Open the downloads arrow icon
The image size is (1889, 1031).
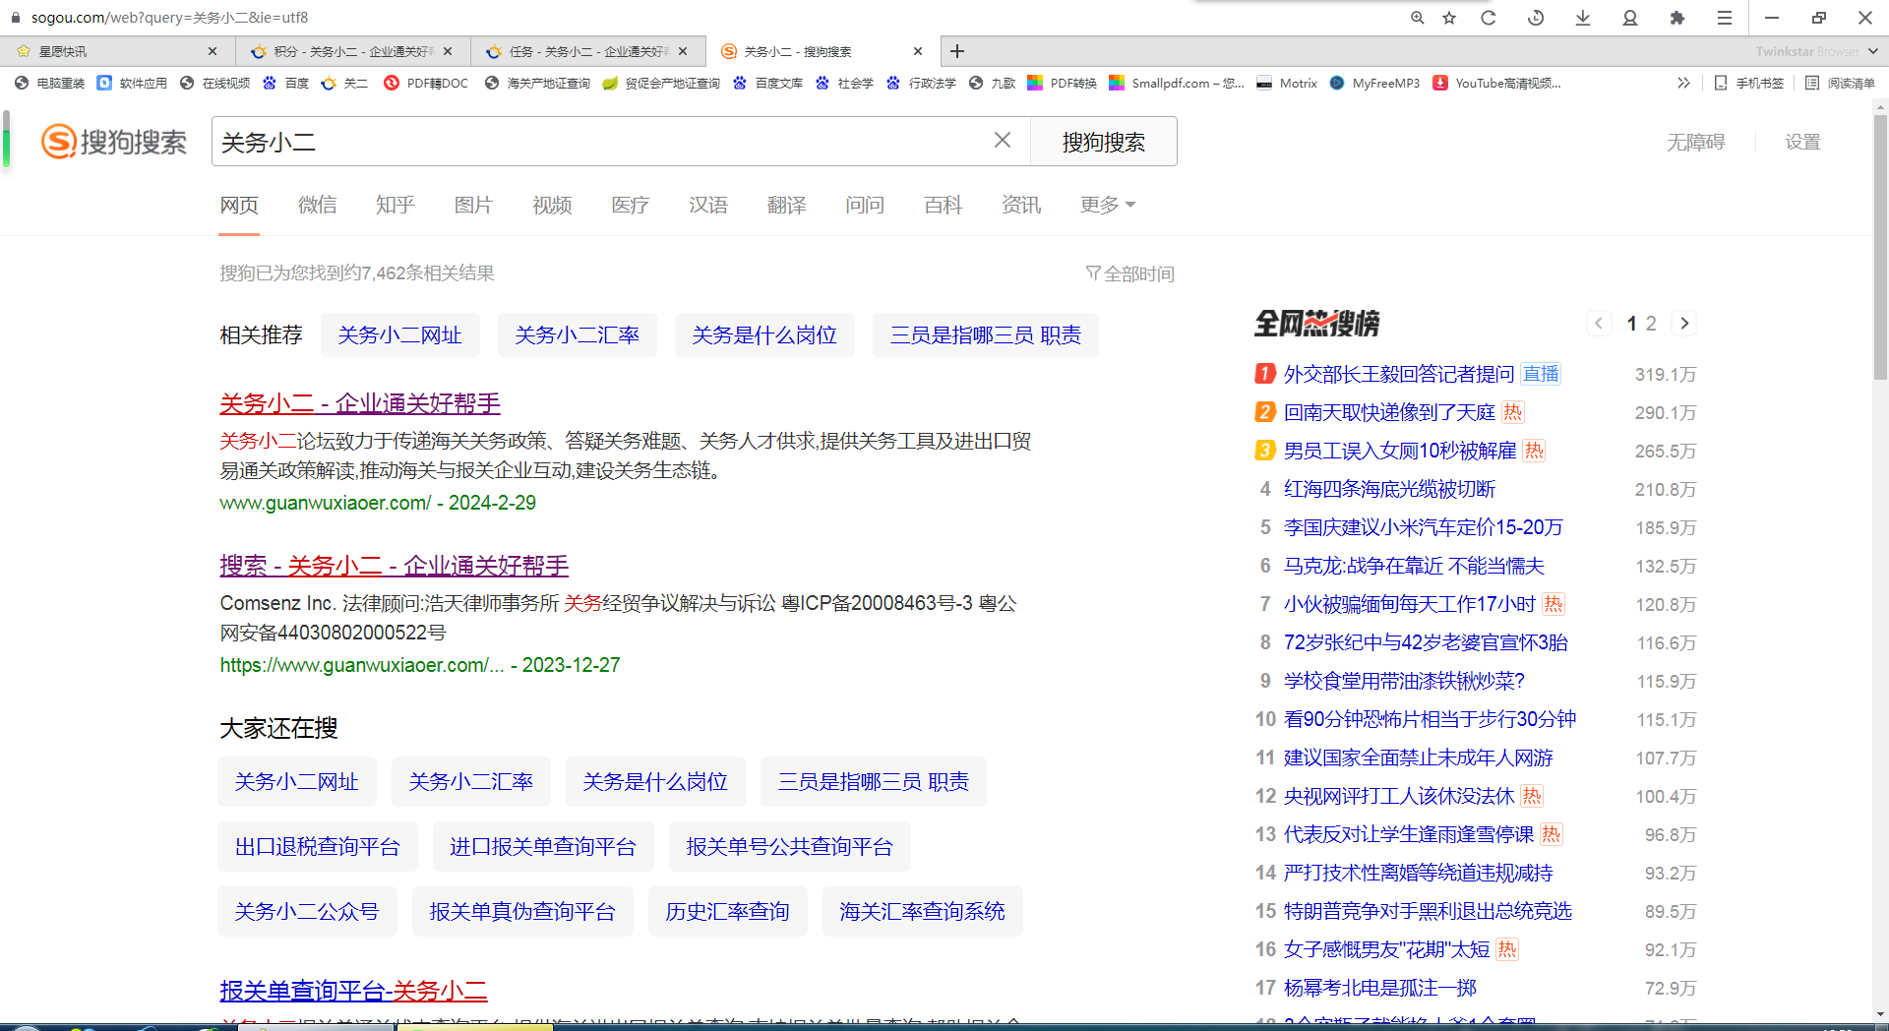click(x=1583, y=18)
